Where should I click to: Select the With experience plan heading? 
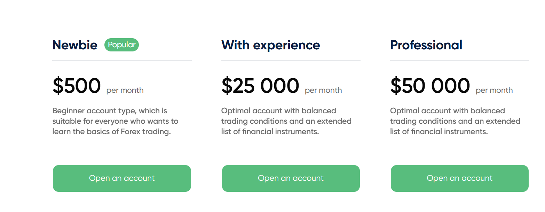tap(270, 45)
